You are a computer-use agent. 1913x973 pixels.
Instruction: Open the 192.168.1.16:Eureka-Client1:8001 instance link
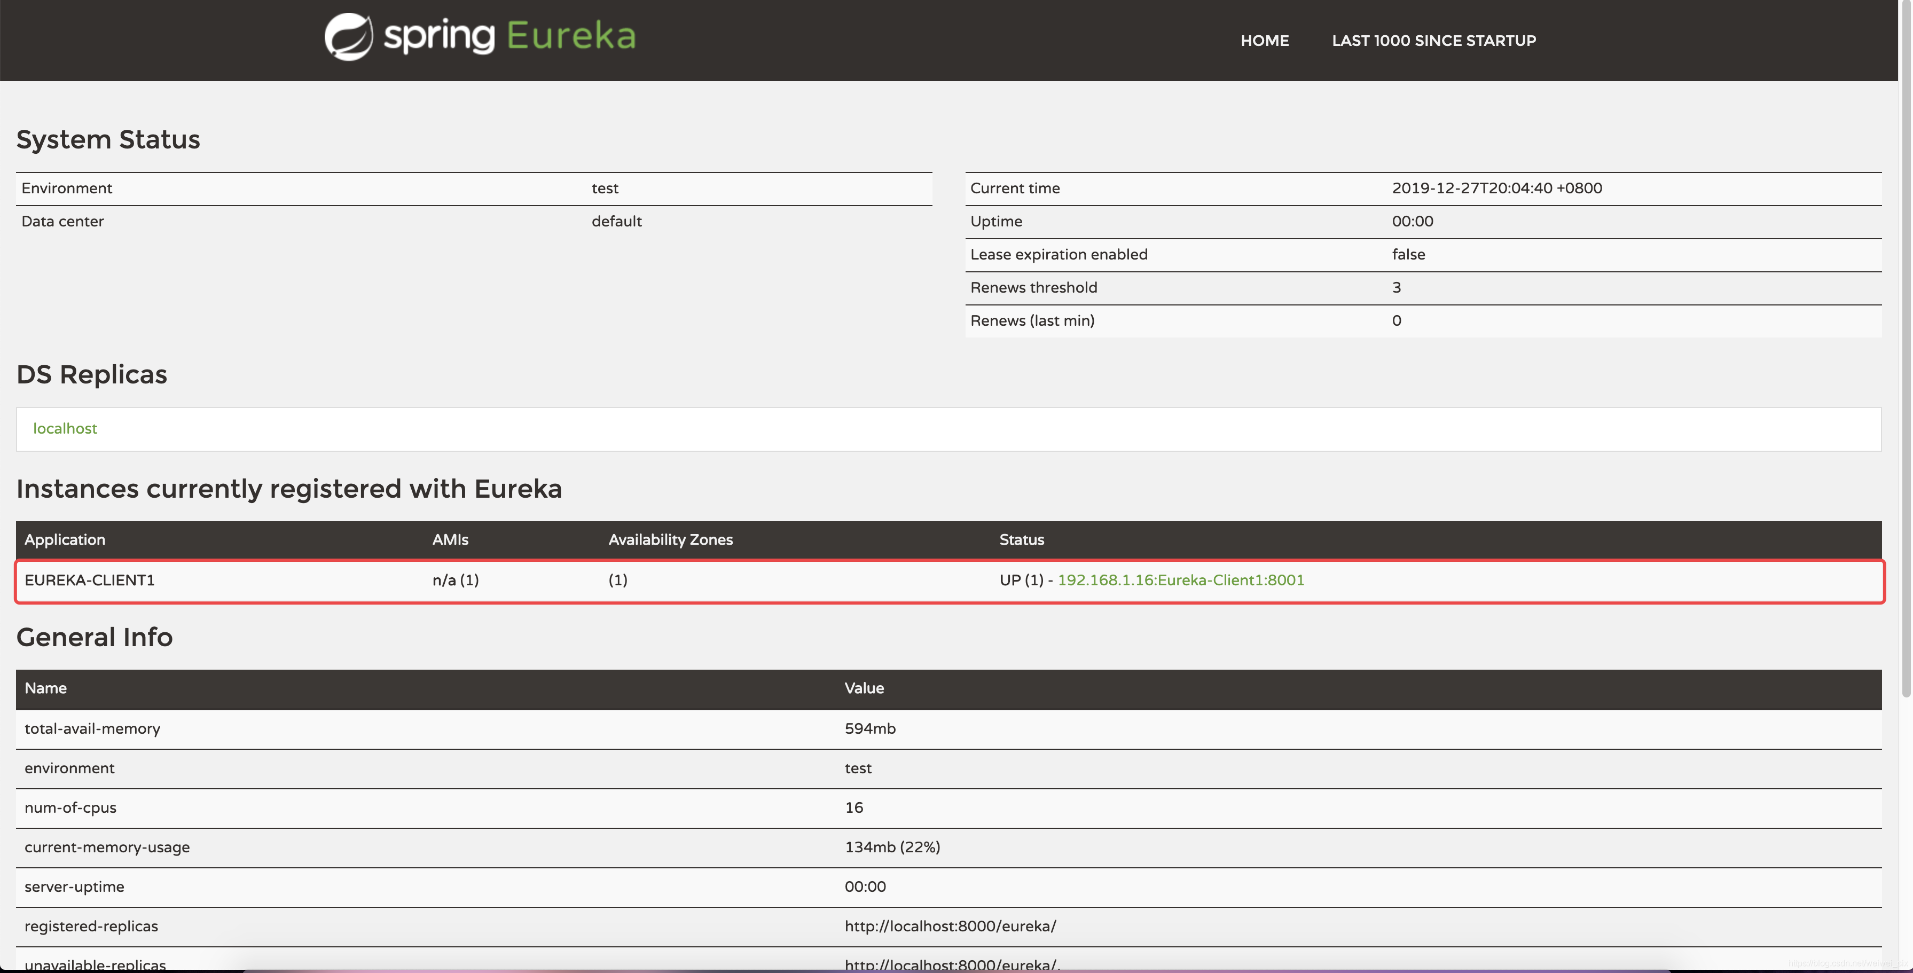point(1181,580)
